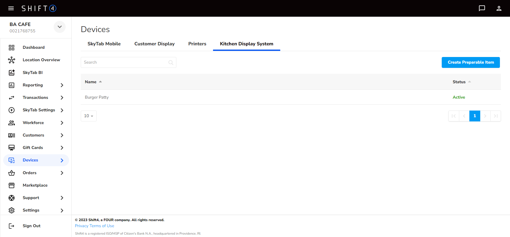This screenshot has width=510, height=237.
Task: Expand the Workforce submenu chevron
Action: (x=62, y=123)
